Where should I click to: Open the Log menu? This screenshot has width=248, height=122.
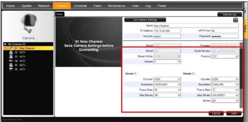point(148,6)
